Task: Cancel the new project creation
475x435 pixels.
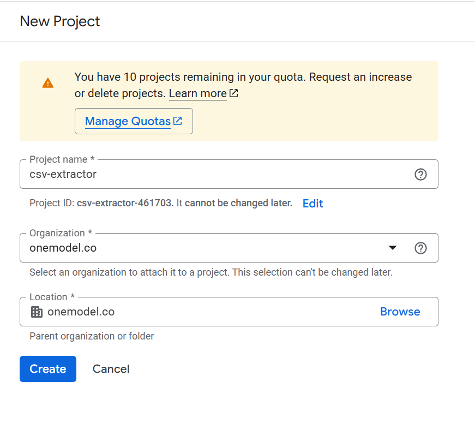Action: pyautogui.click(x=111, y=369)
